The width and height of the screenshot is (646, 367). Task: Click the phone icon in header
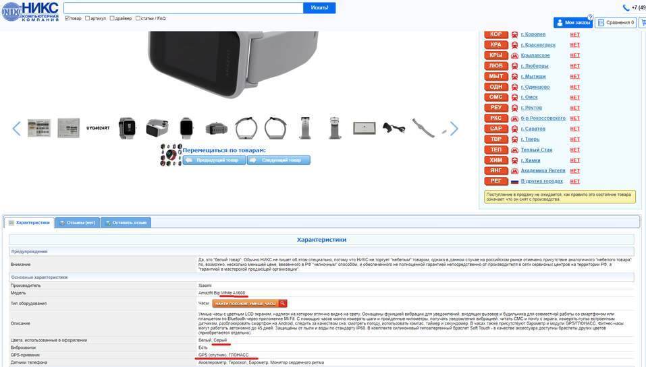point(626,7)
